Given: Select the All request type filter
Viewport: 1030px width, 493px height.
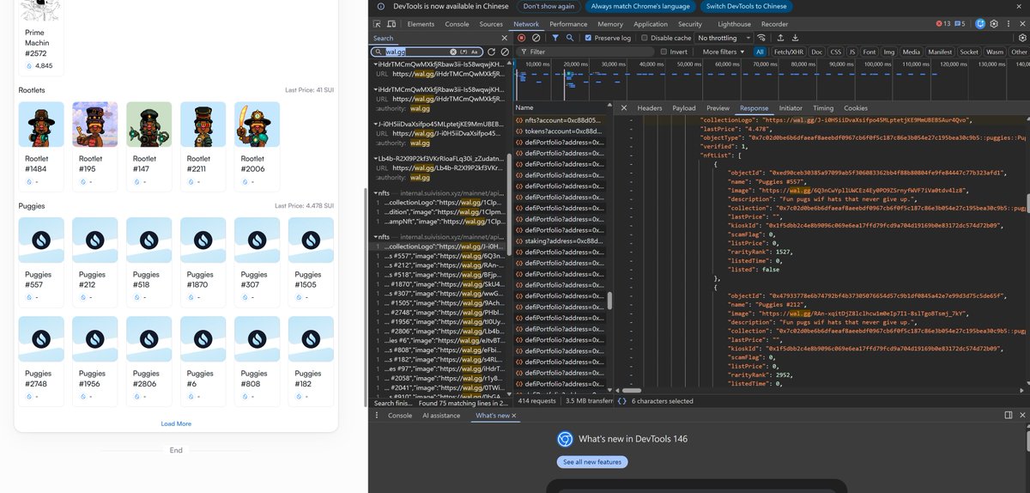Looking at the screenshot, I should pos(760,52).
